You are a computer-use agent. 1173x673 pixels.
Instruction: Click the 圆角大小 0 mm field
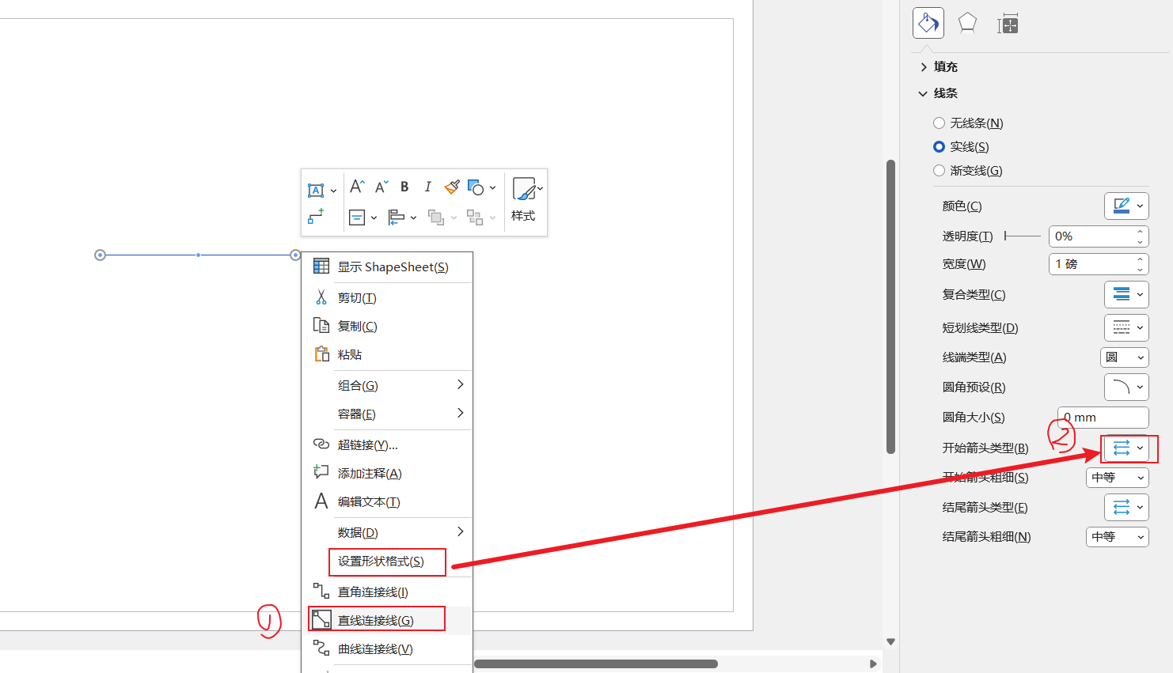1103,418
